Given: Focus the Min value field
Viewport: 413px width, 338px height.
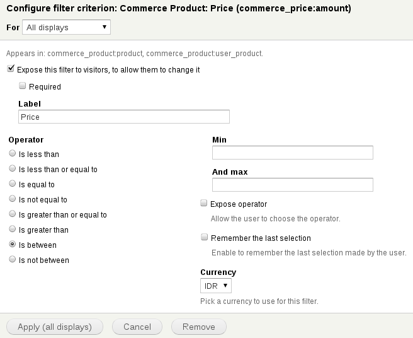Looking at the screenshot, I should tap(293, 153).
